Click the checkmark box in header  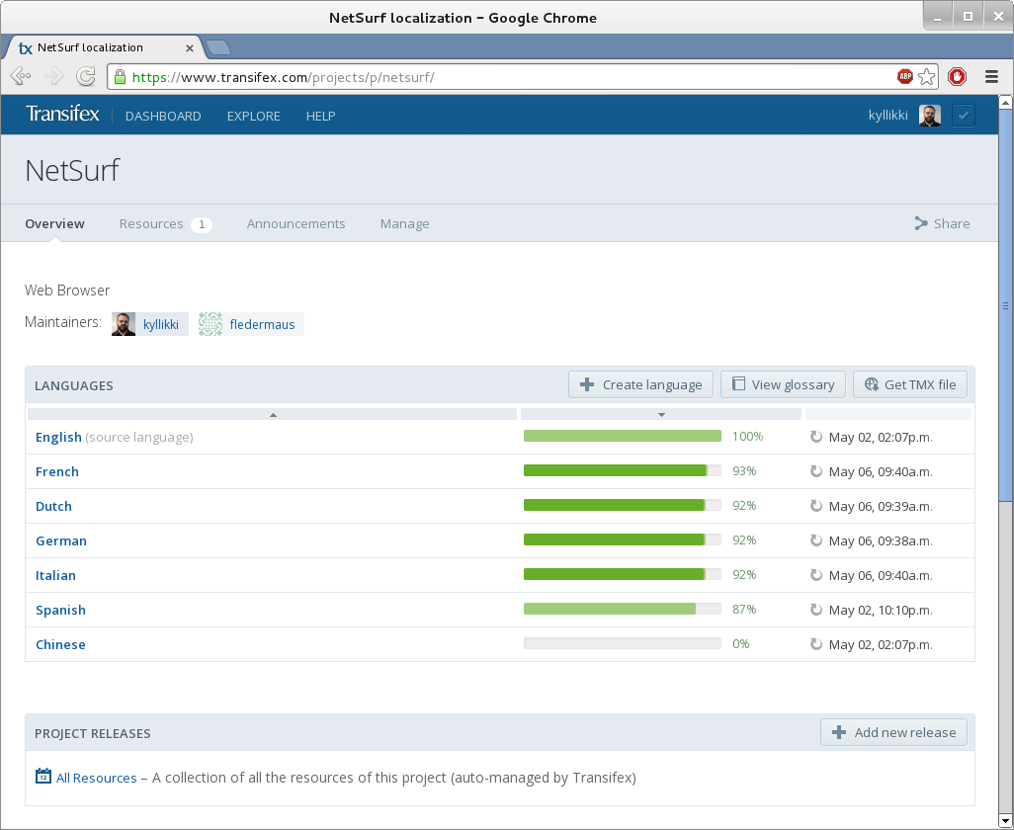963,115
